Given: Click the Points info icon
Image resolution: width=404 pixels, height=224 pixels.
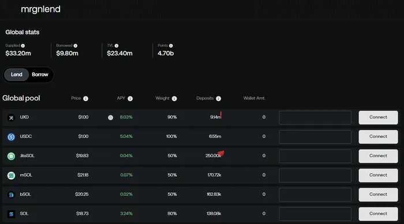Looking at the screenshot, I should 171,46.
